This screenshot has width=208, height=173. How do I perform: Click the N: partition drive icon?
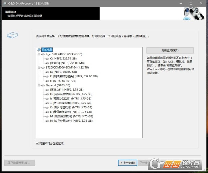click(47, 121)
